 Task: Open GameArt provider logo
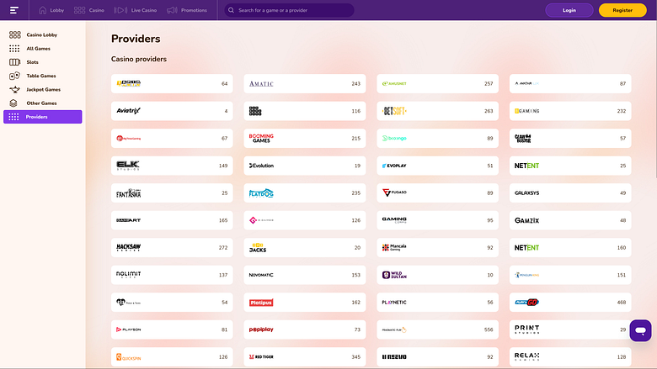tap(128, 220)
